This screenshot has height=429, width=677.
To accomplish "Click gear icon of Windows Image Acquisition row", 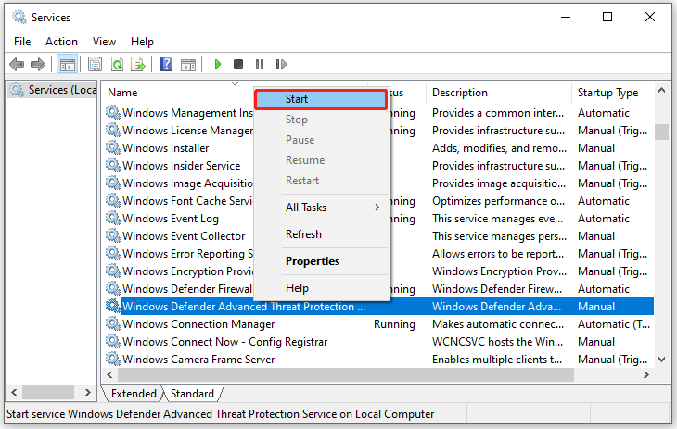I will coord(113,183).
